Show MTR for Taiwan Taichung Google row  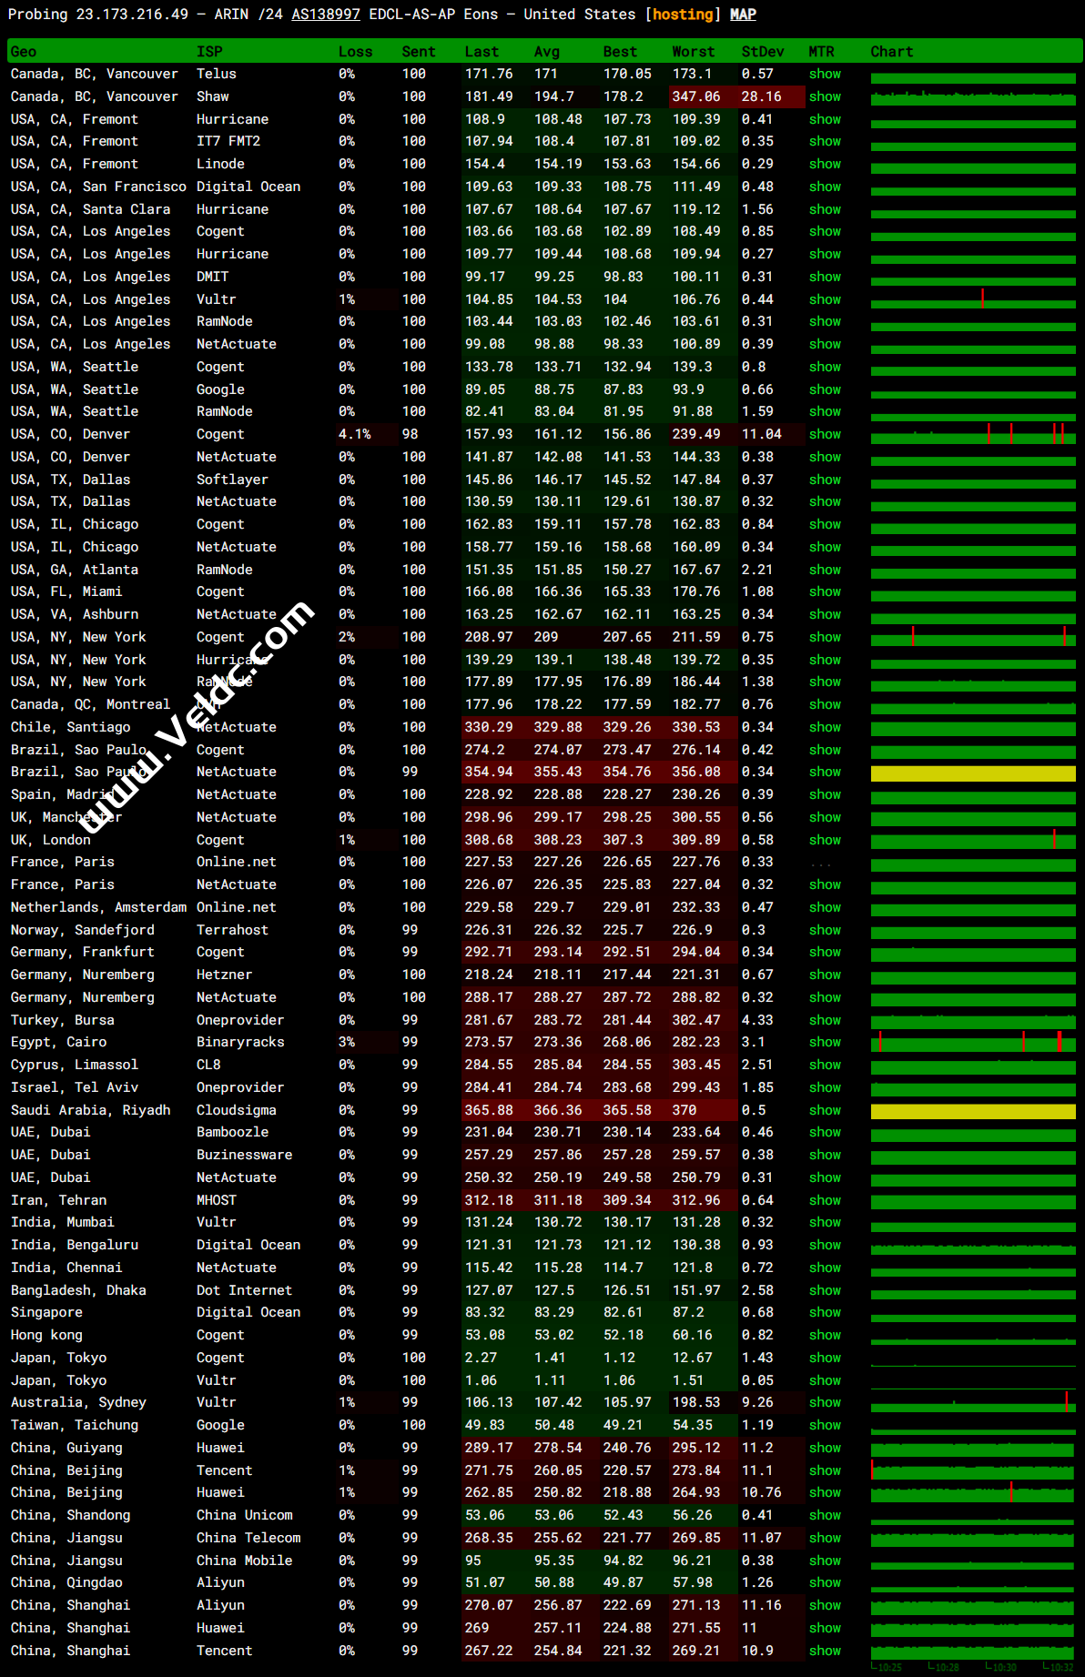point(825,1425)
